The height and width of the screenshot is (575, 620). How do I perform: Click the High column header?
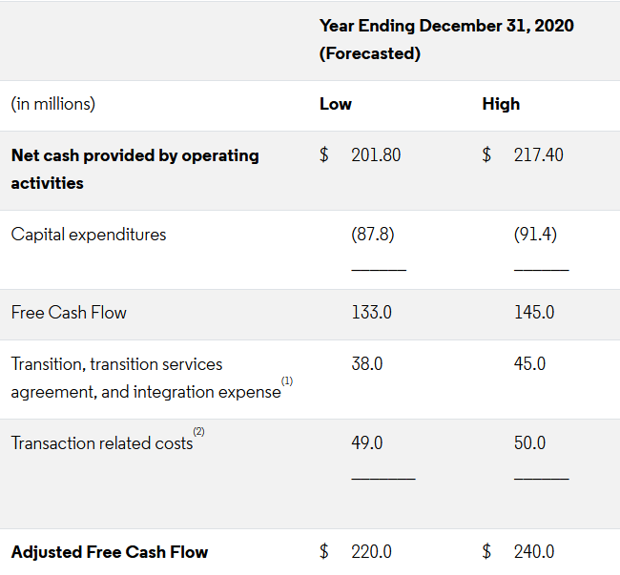(501, 104)
